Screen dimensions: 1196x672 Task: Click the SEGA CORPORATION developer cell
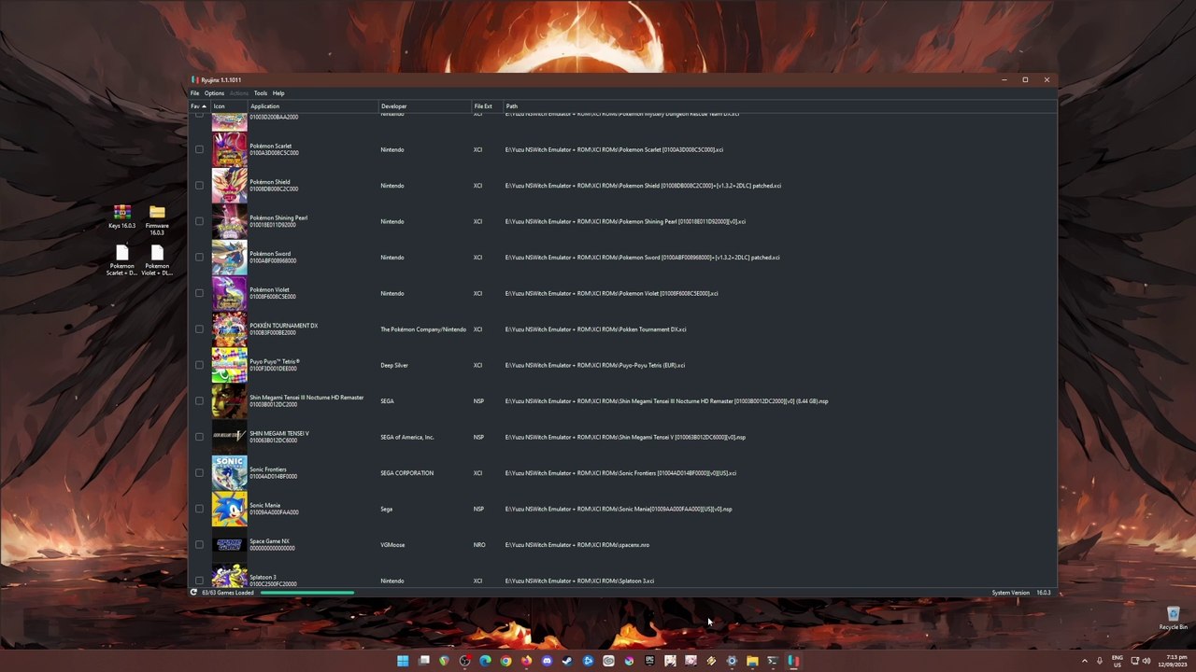pos(406,473)
